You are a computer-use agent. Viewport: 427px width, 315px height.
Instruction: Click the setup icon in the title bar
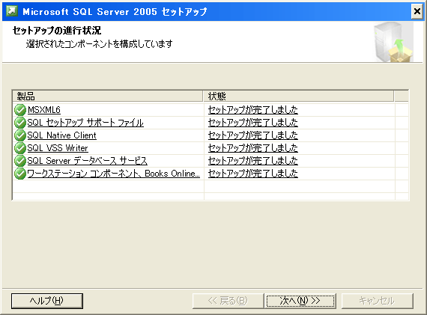[12, 11]
